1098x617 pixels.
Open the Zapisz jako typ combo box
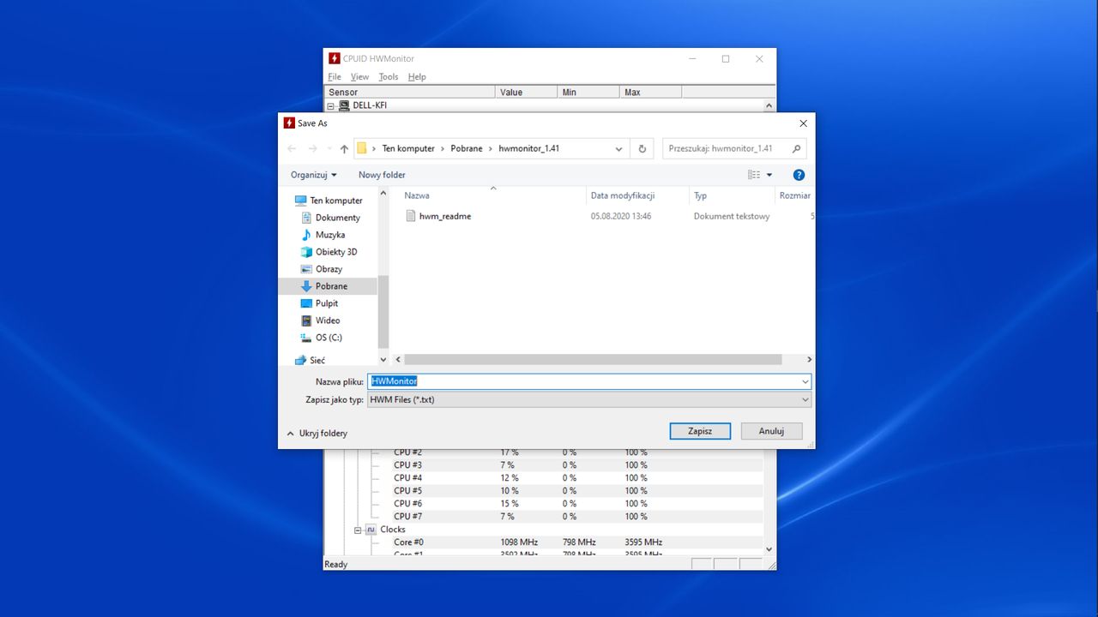589,399
